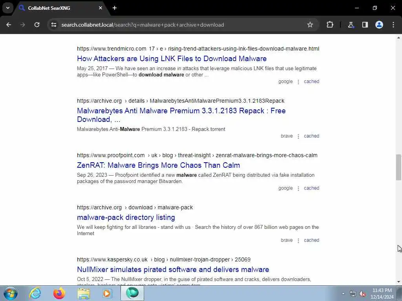The height and width of the screenshot is (301, 402).
Task: Go back to the previous page
Action: pos(9,25)
